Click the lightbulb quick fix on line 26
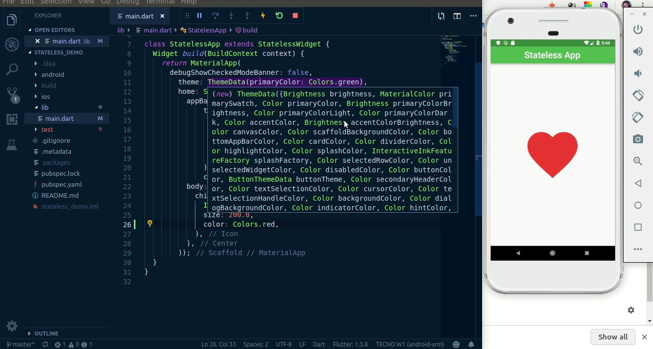Screen dimensions: 653x349 coord(149,224)
